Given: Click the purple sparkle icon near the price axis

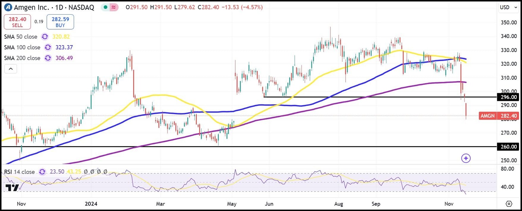Looking at the screenshot, I should click(x=466, y=158).
